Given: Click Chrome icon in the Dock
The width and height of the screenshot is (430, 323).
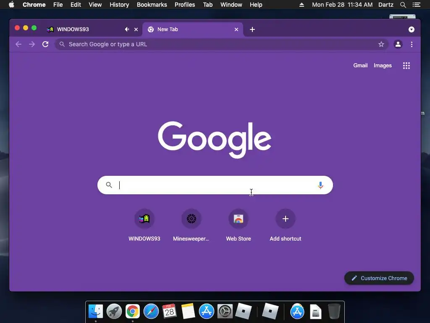Looking at the screenshot, I should pos(132,312).
